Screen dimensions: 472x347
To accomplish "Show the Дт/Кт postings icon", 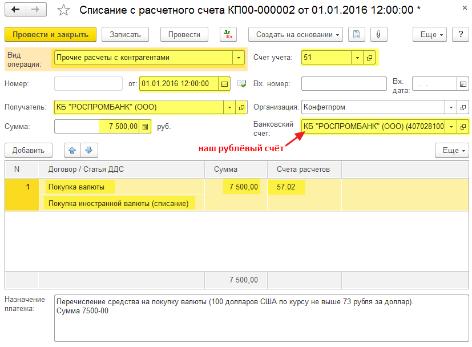I will click(228, 34).
